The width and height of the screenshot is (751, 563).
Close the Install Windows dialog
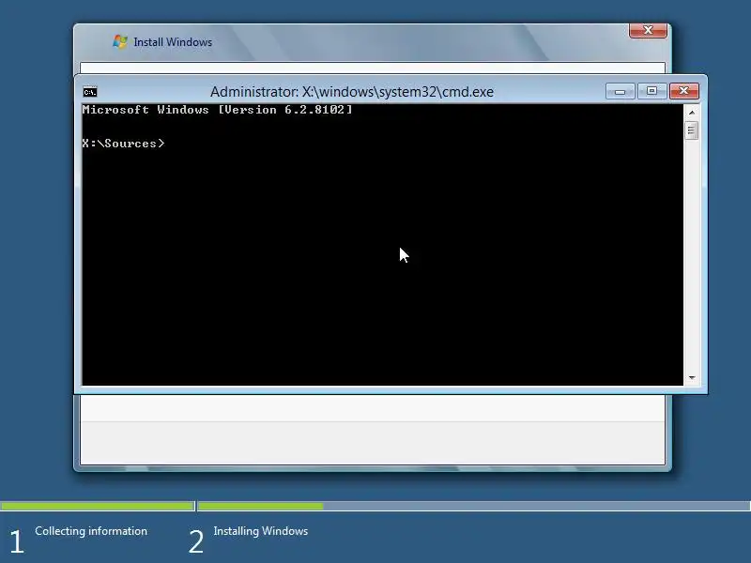648,30
